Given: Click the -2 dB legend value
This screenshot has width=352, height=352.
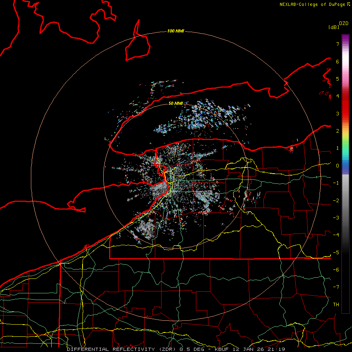Looking at the screenshot, I should click(336, 201).
